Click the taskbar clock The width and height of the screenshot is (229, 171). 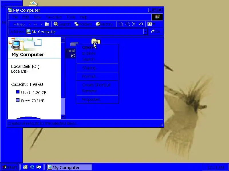(x=216, y=167)
